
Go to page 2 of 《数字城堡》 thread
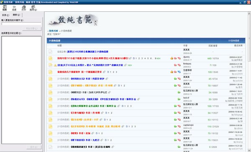click(x=124, y=85)
